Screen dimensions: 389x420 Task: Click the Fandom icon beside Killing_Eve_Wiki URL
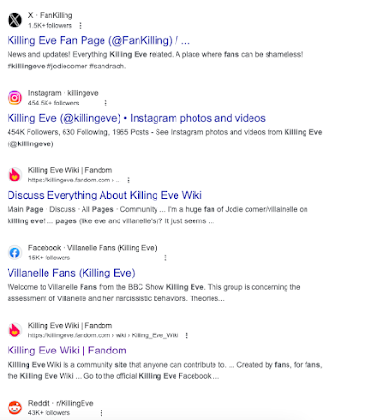14,330
